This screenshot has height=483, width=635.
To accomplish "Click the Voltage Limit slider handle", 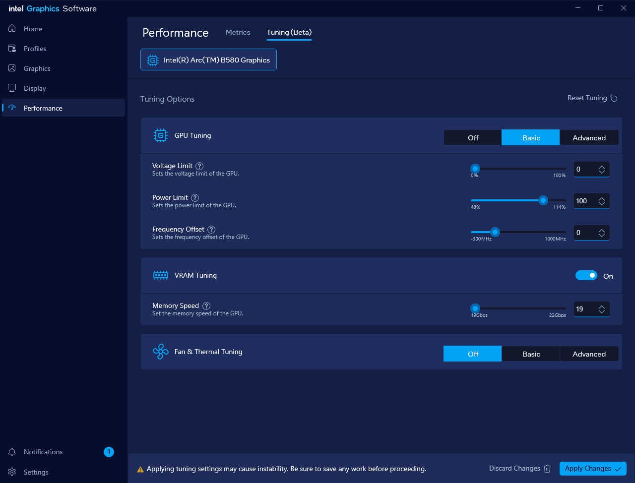I will tap(475, 169).
